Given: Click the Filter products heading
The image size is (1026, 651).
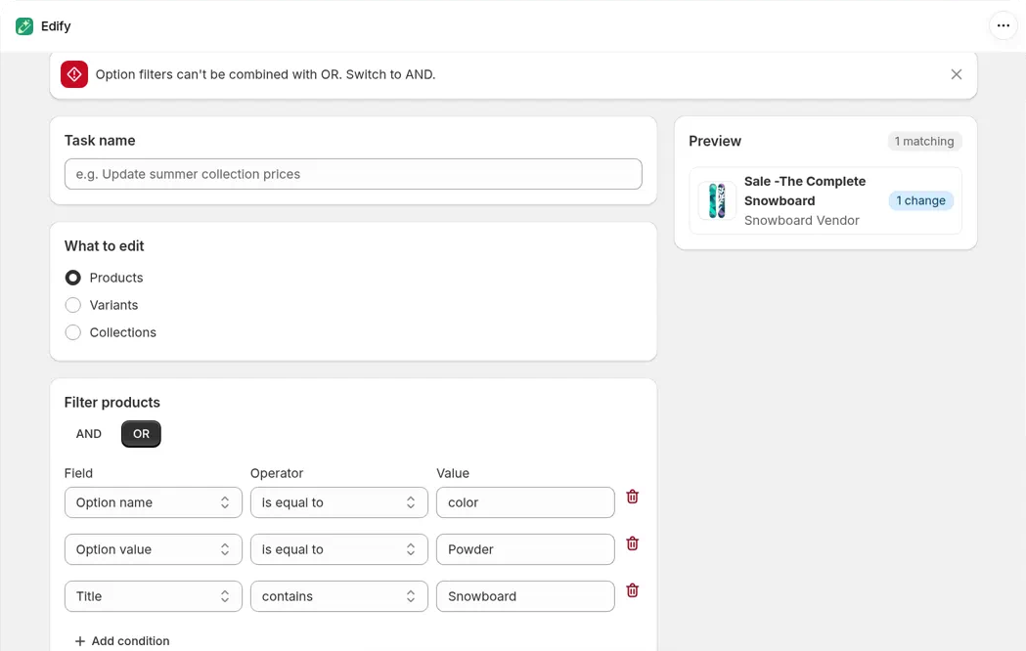Looking at the screenshot, I should [x=112, y=403].
